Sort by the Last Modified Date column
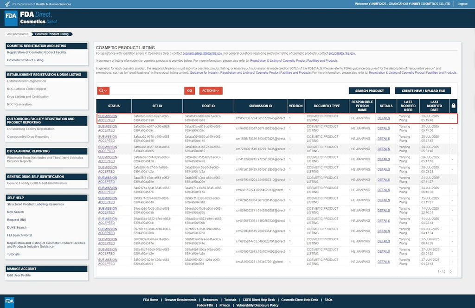The width and height of the screenshot is (475, 308). click(x=434, y=106)
